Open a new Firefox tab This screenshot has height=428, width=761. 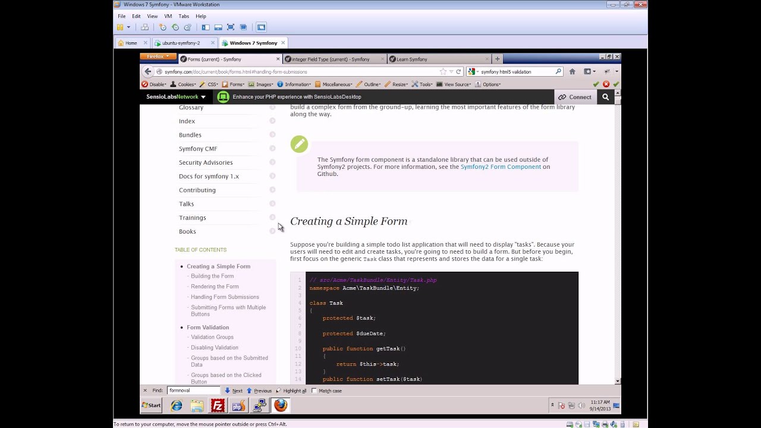point(498,59)
